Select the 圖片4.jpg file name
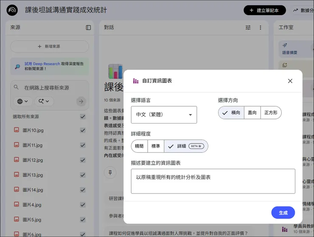This screenshot has width=314, height=237. click(x=32, y=205)
